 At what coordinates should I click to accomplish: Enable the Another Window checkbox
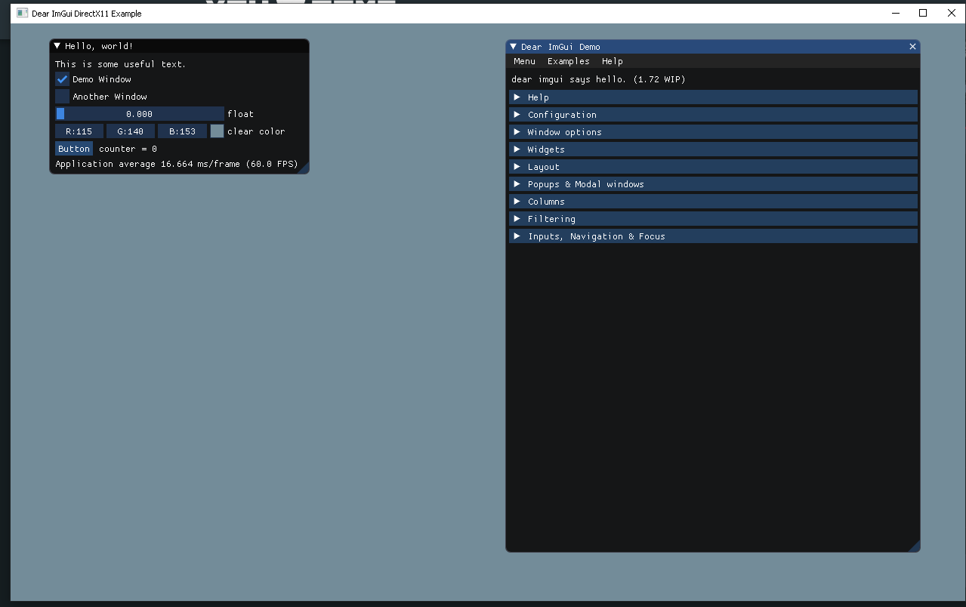[62, 97]
